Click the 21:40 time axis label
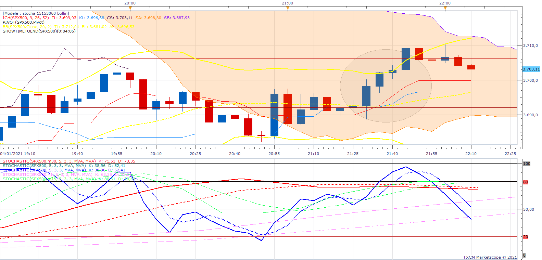The image size is (542, 260). pyautogui.click(x=392, y=154)
